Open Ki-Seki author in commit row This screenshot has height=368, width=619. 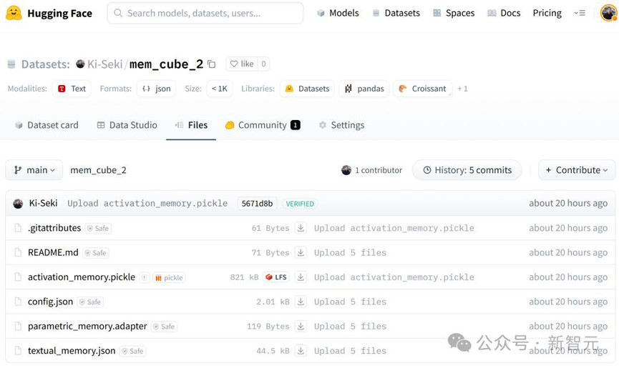click(43, 204)
